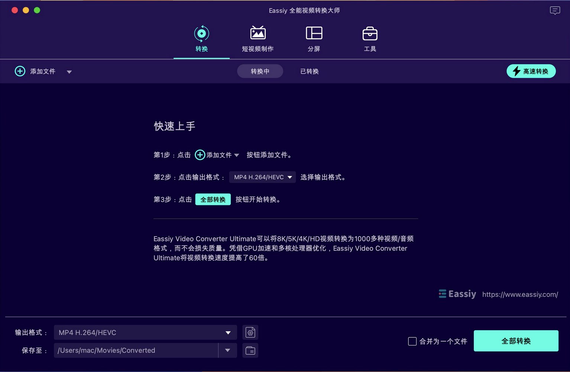Image resolution: width=570 pixels, height=372 pixels.
Task: Open the 添加文件 dropdown arrow in step 1
Action: (x=237, y=155)
